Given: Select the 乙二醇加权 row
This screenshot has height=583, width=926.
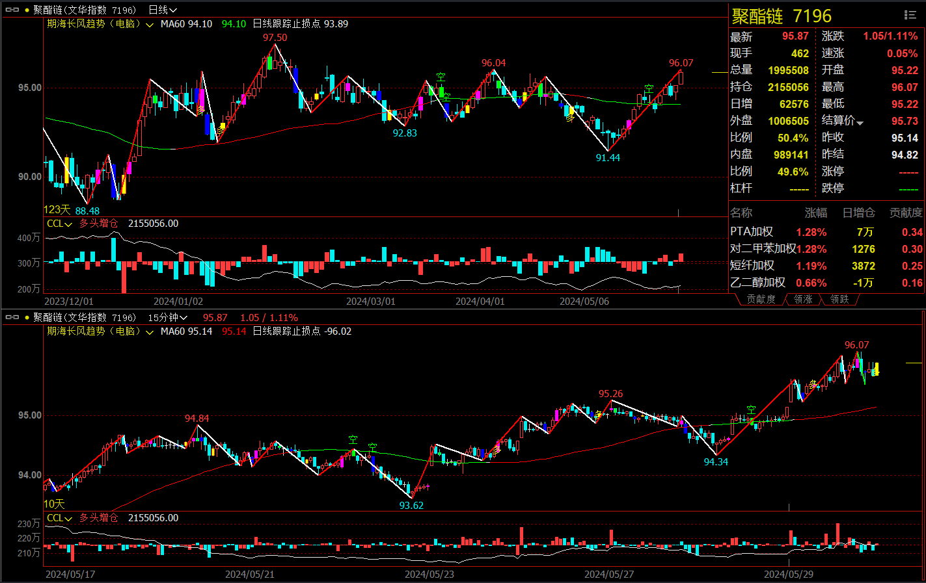Looking at the screenshot, I should [x=757, y=283].
